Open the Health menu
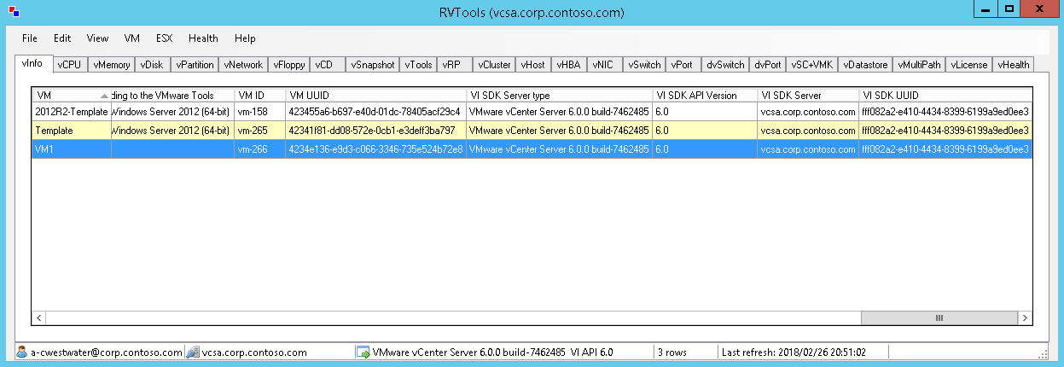The height and width of the screenshot is (367, 1064). (203, 38)
